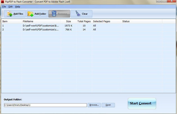Click the Clear broom button

tap(81, 14)
